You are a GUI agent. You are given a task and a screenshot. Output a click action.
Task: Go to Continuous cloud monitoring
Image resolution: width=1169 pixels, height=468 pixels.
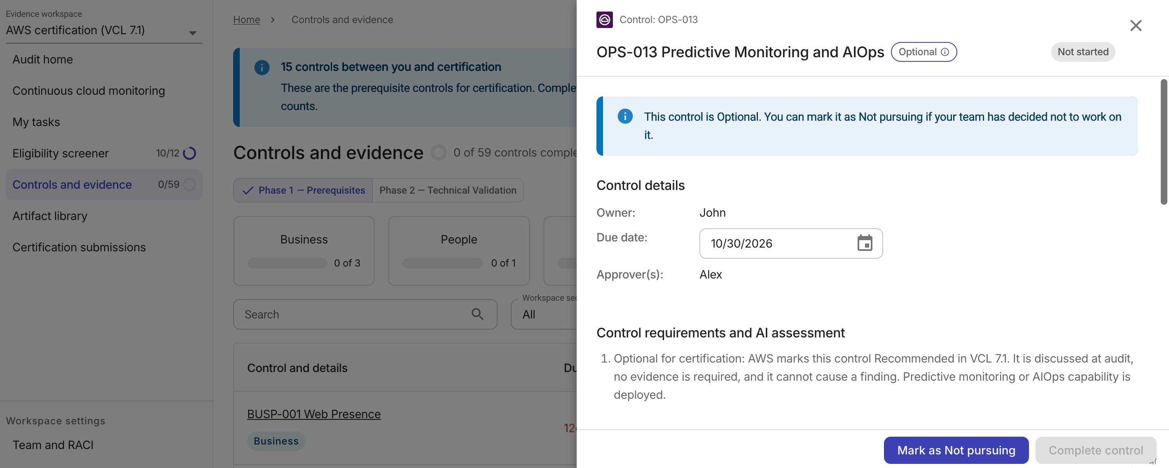89,91
